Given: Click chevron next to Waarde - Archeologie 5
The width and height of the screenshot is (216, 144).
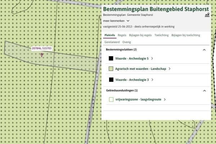Looking at the screenshot, I should (152, 58).
